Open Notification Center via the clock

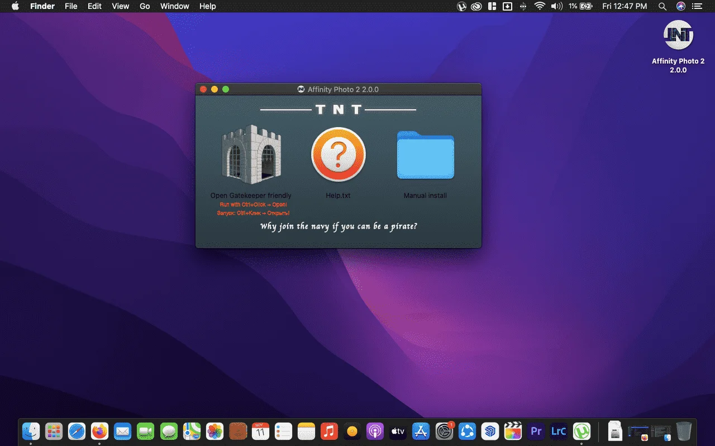tap(625, 6)
